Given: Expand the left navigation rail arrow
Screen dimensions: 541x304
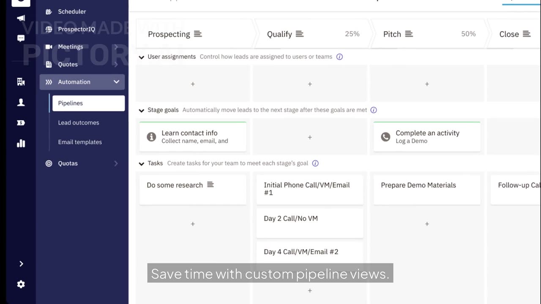Looking at the screenshot, I should pyautogui.click(x=21, y=264).
